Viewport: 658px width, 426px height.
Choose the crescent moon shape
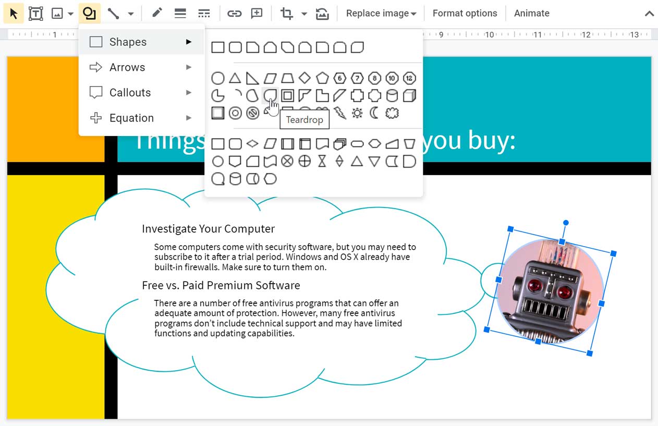tap(375, 113)
